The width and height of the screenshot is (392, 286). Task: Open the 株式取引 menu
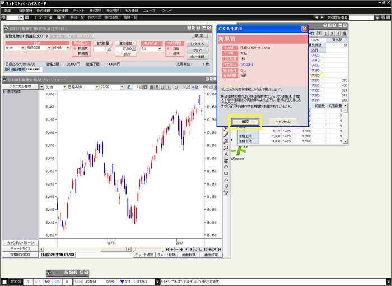pos(96,11)
